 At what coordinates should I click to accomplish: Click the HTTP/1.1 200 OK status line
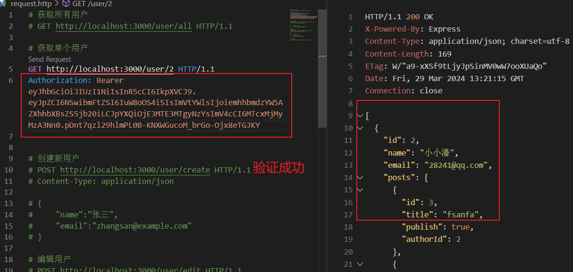(x=399, y=17)
